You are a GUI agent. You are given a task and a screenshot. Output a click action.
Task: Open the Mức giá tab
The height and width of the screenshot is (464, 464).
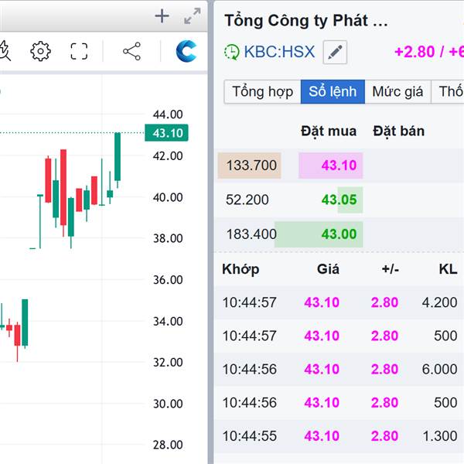click(397, 91)
